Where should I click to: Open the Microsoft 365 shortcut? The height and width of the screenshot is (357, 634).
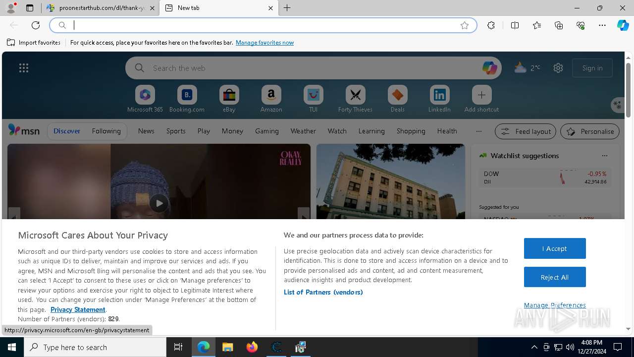145,99
